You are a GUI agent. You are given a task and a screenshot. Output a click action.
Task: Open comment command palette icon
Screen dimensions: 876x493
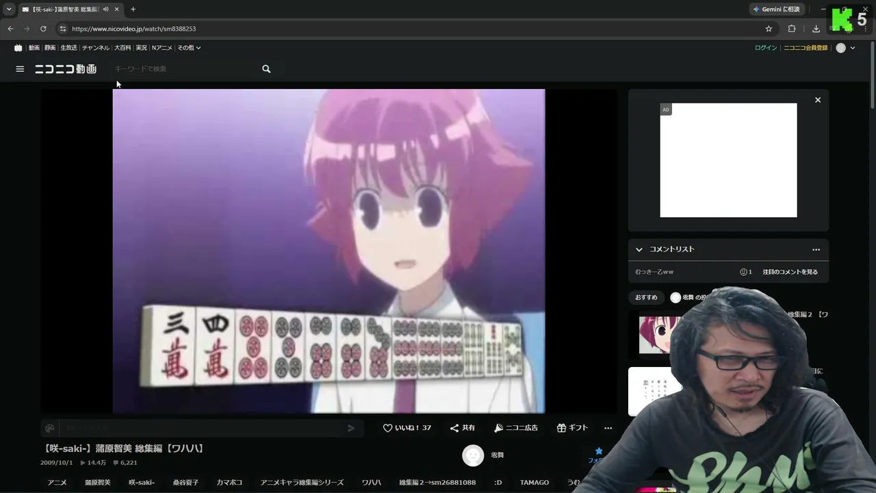[50, 428]
